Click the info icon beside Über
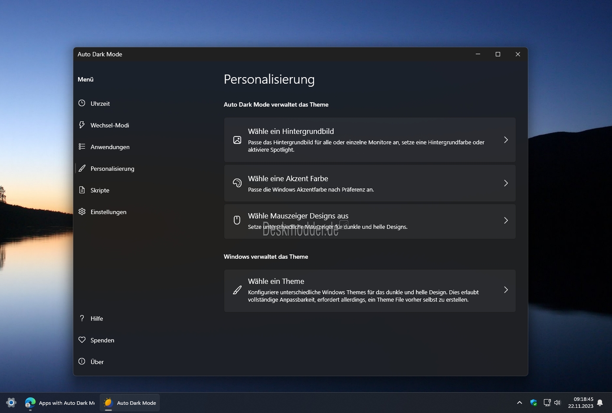 click(x=82, y=361)
